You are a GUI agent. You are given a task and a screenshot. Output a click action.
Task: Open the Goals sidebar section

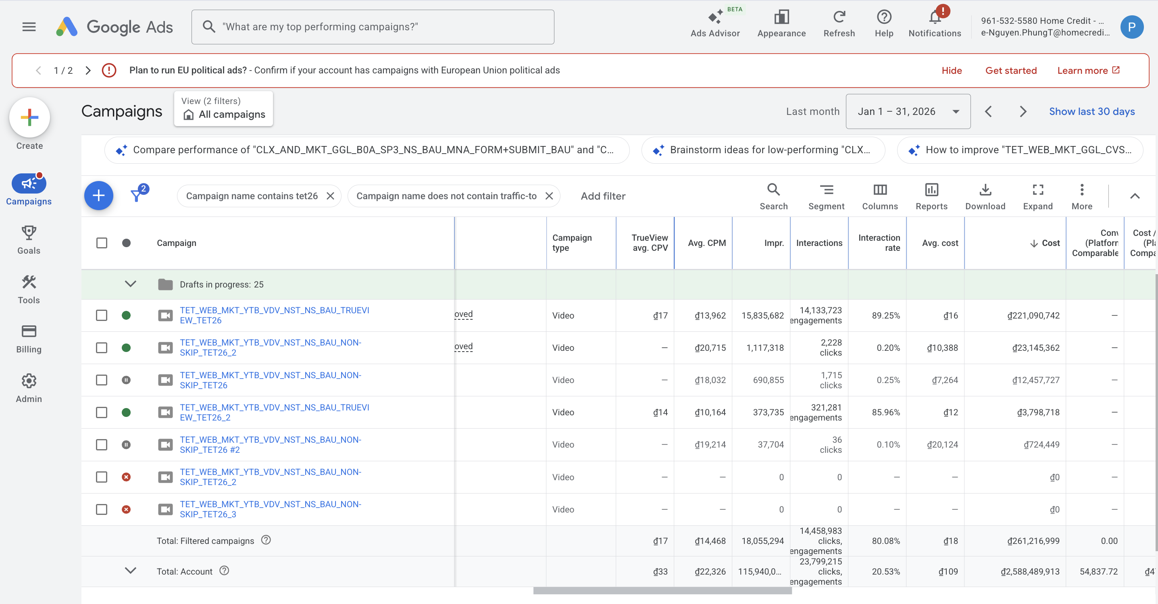(29, 240)
